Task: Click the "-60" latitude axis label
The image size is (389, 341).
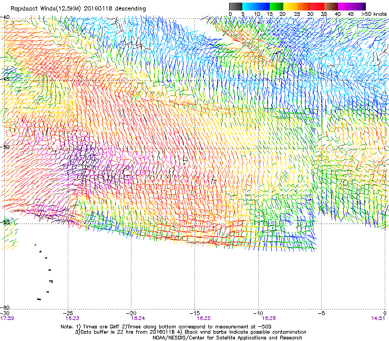Action: pos(5,307)
